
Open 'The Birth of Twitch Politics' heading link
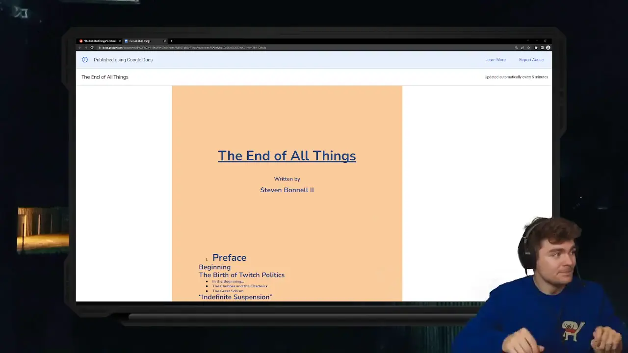tap(241, 275)
